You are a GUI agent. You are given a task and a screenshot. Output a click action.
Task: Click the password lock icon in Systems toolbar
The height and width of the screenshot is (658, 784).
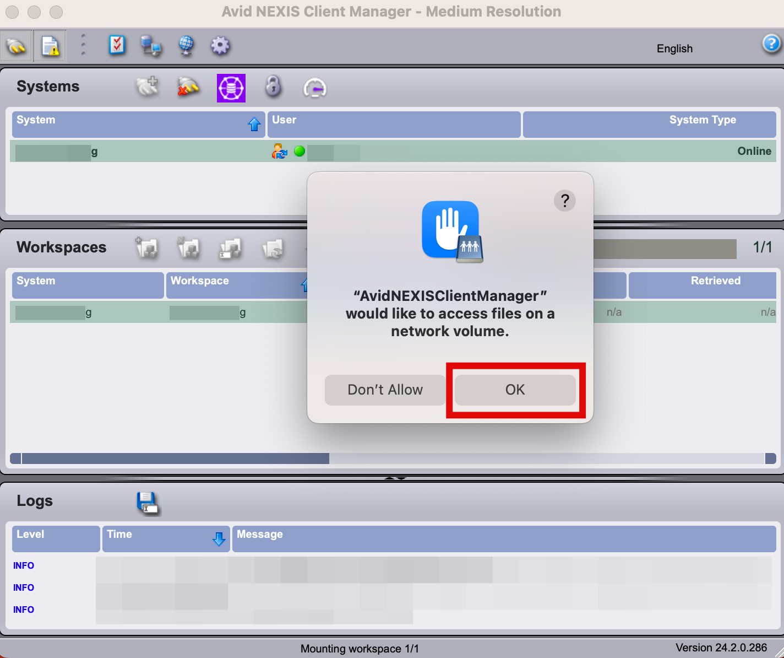pos(274,87)
